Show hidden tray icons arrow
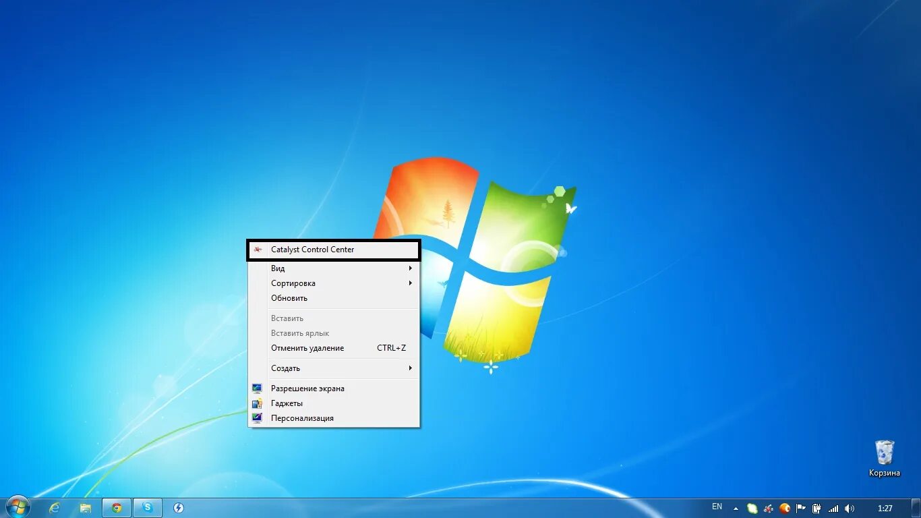The width and height of the screenshot is (921, 518). [736, 509]
